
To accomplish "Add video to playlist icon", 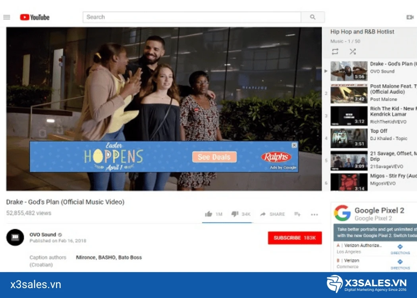I will click(x=297, y=214).
